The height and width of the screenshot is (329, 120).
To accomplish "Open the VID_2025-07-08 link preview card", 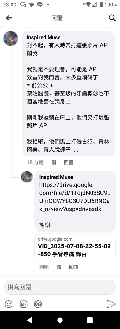I will [x=75, y=247].
